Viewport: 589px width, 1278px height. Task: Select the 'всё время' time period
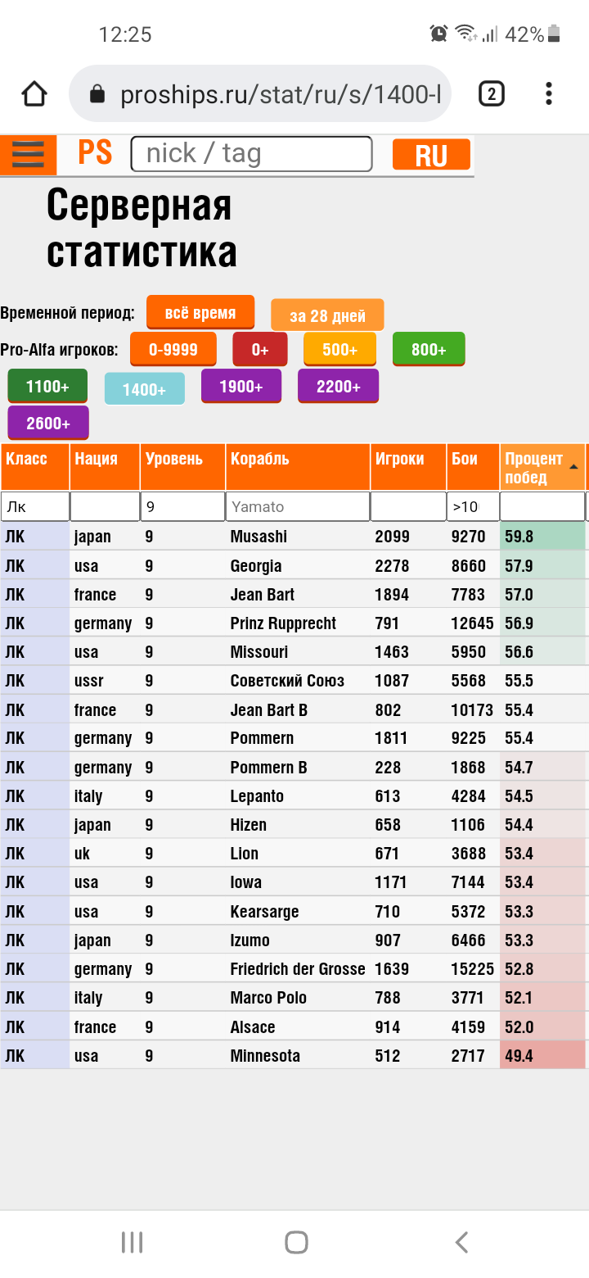(x=200, y=312)
